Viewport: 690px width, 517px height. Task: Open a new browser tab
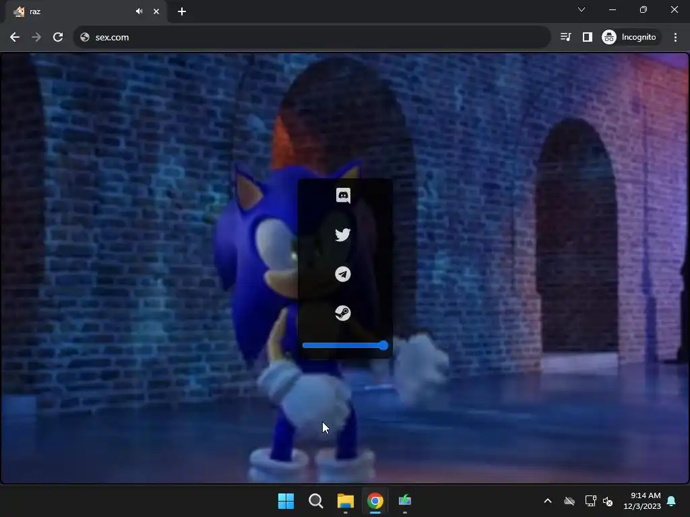coord(182,11)
